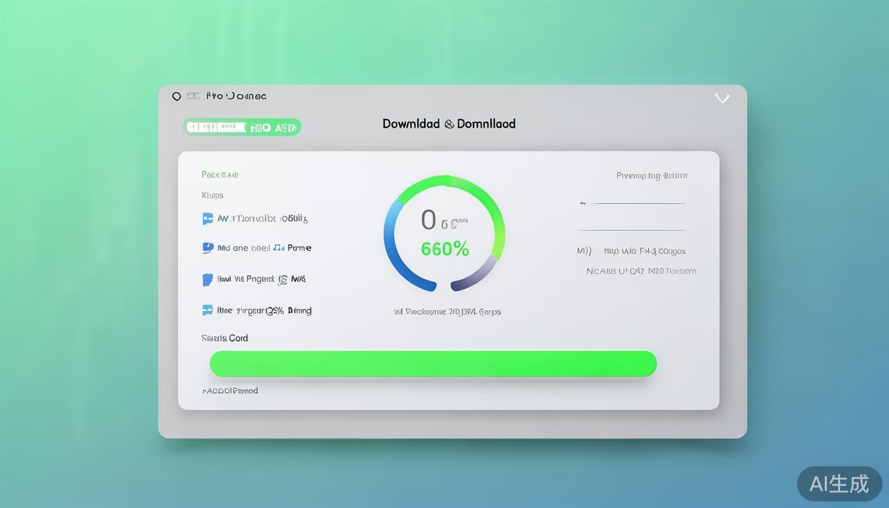Screen dimensions: 889x508
Task: Click the music note icon before 'Pame'
Action: pos(278,248)
